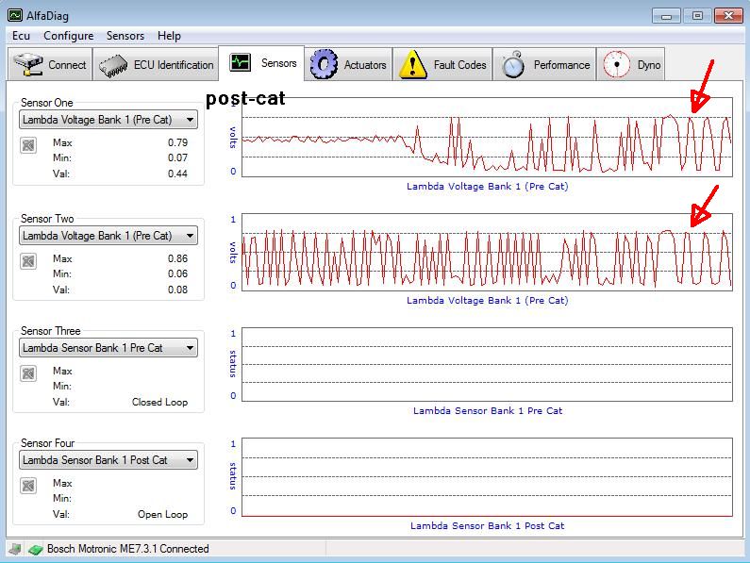Expand the Sensor Four Post Cat dropdown
The image size is (750, 563).
click(190, 460)
